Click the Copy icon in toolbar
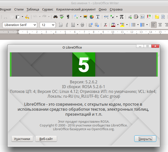Image resolution: width=168 pixels, height=152 pixels. pyautogui.click(x=12, y=17)
